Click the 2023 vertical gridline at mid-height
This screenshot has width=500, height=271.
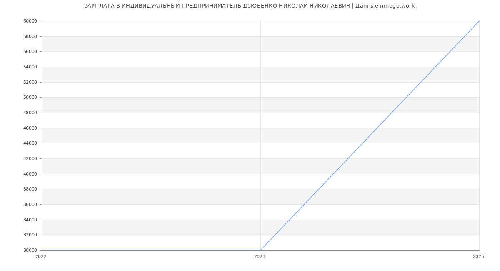point(260,135)
